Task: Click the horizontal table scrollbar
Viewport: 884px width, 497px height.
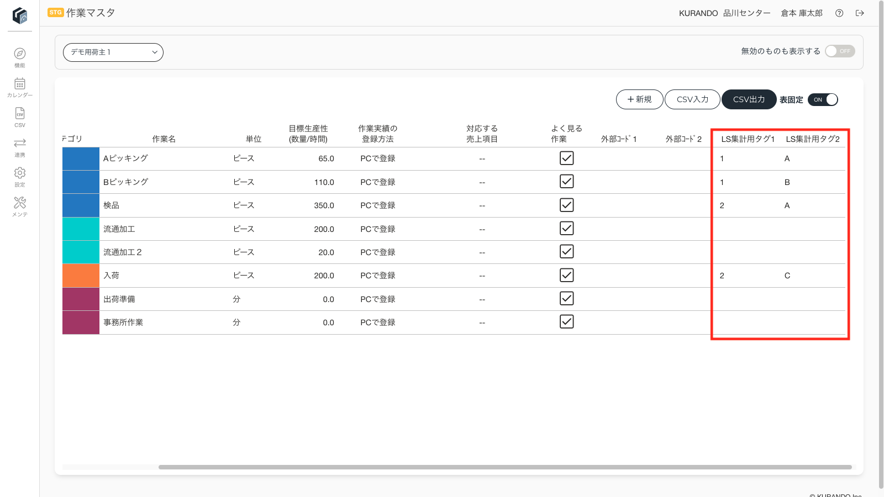Action: (x=505, y=467)
